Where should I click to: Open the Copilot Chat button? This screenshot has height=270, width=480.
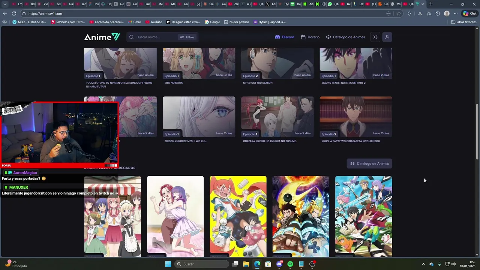click(469, 13)
